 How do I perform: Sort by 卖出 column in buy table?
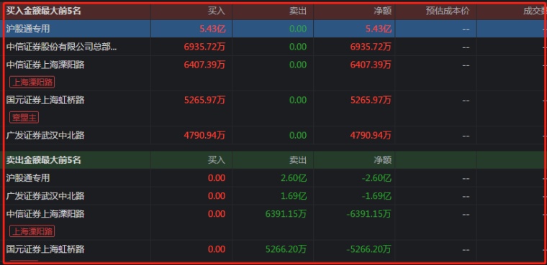click(298, 11)
